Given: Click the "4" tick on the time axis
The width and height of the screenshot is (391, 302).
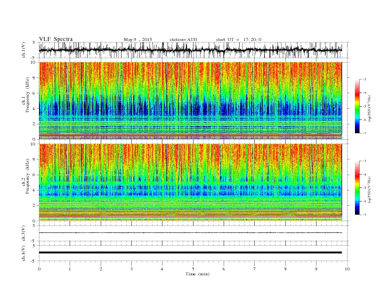Looking at the screenshot, I should (162, 269).
